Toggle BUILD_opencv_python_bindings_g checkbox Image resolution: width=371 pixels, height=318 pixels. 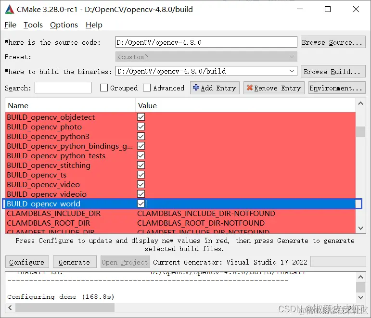141,146
